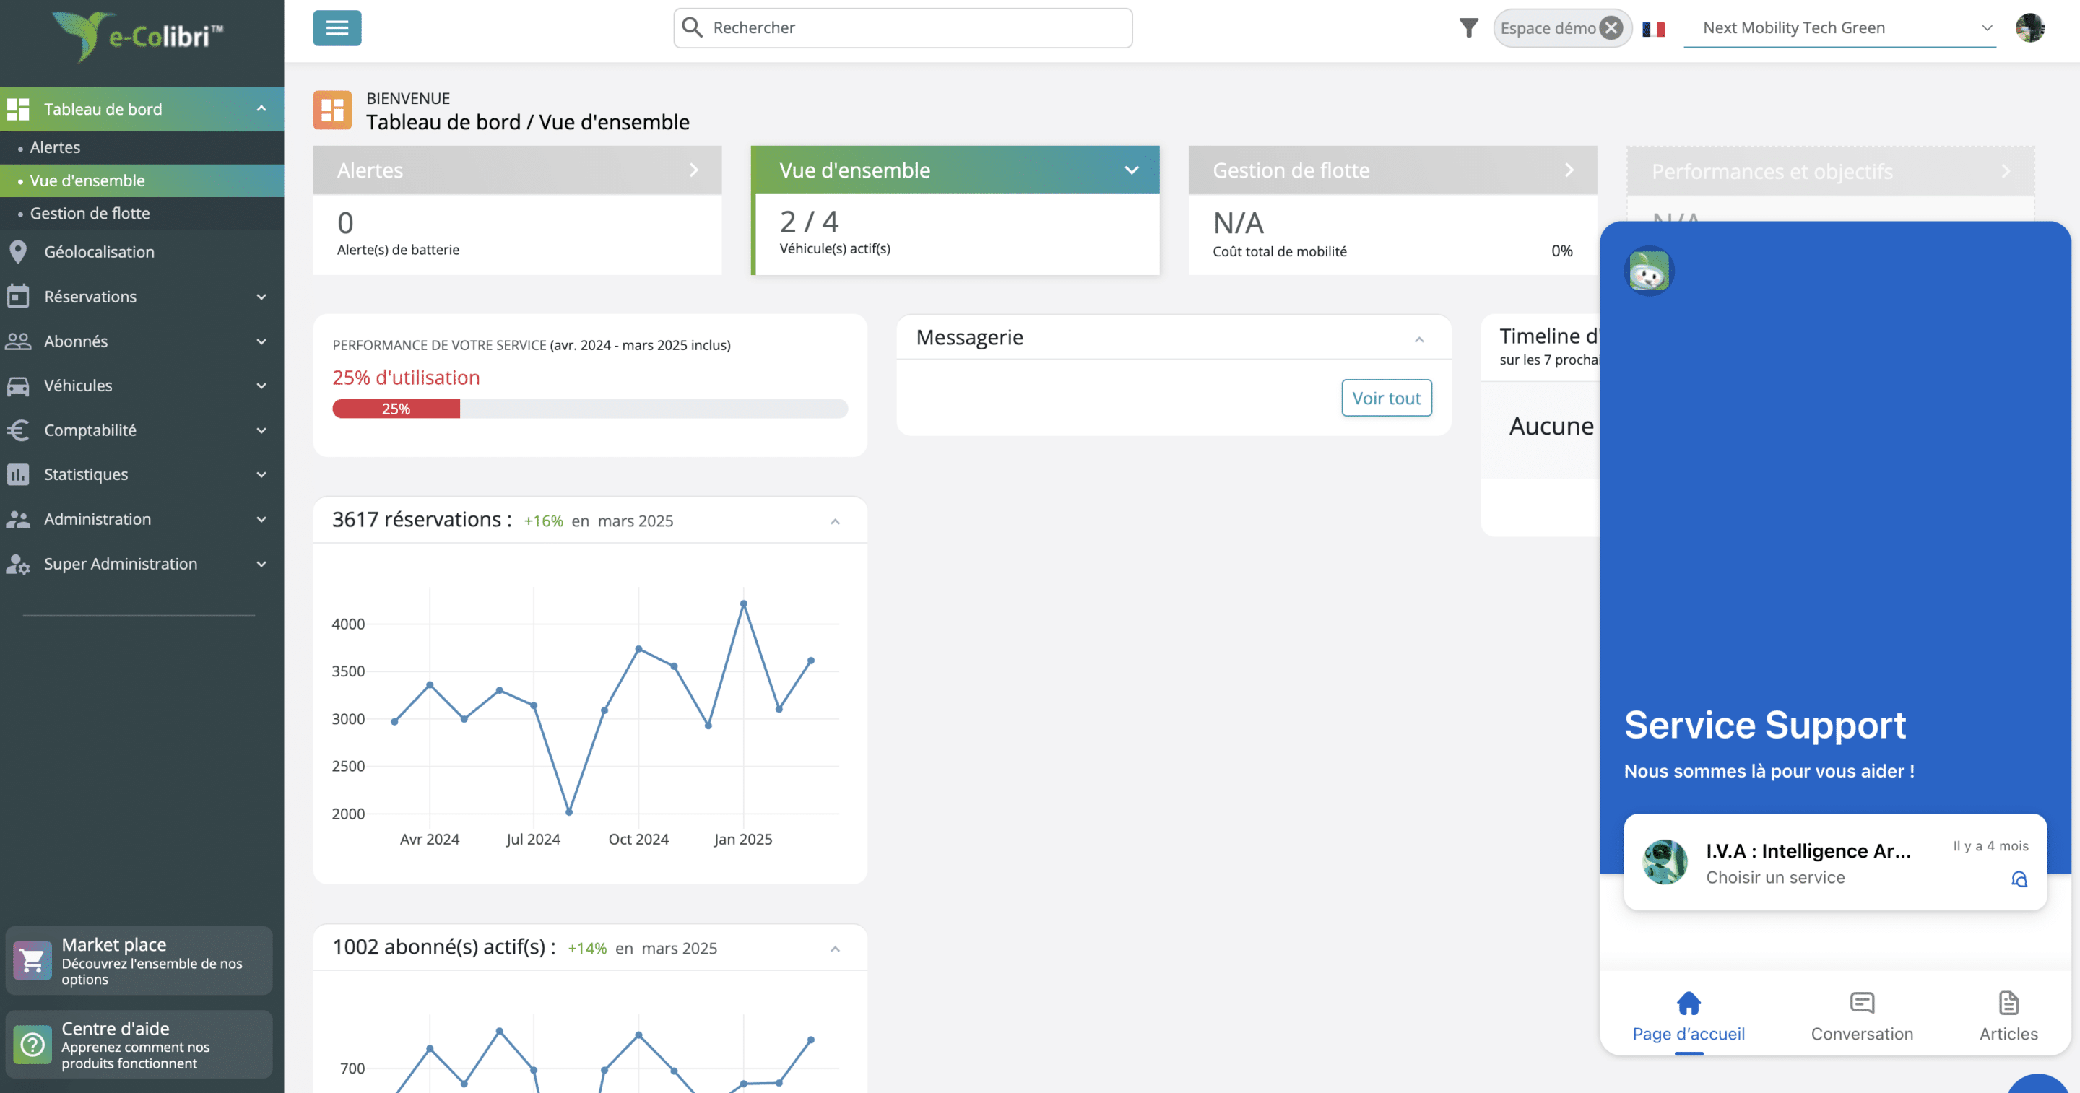Click the agent icon on I.V.A conversation card

tap(2019, 879)
